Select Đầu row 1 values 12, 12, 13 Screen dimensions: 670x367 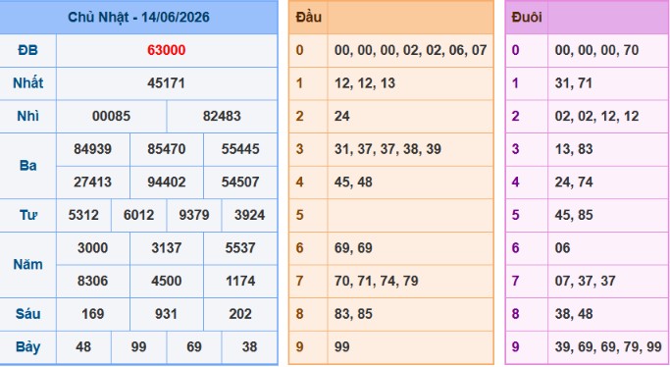[365, 82]
